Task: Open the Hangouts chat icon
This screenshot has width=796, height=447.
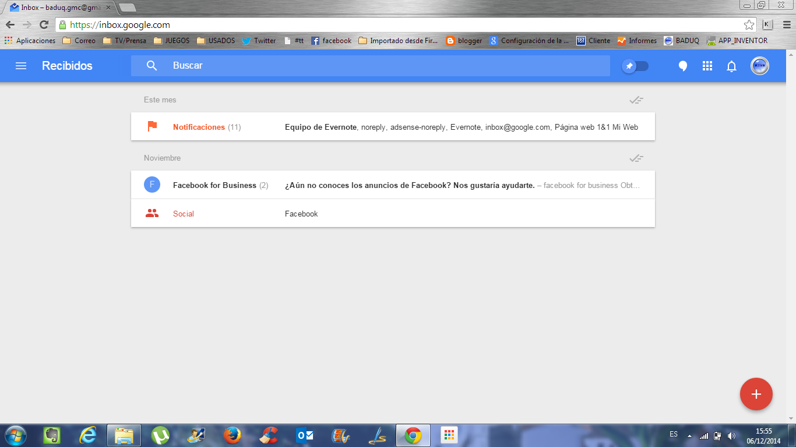Action: tap(683, 66)
